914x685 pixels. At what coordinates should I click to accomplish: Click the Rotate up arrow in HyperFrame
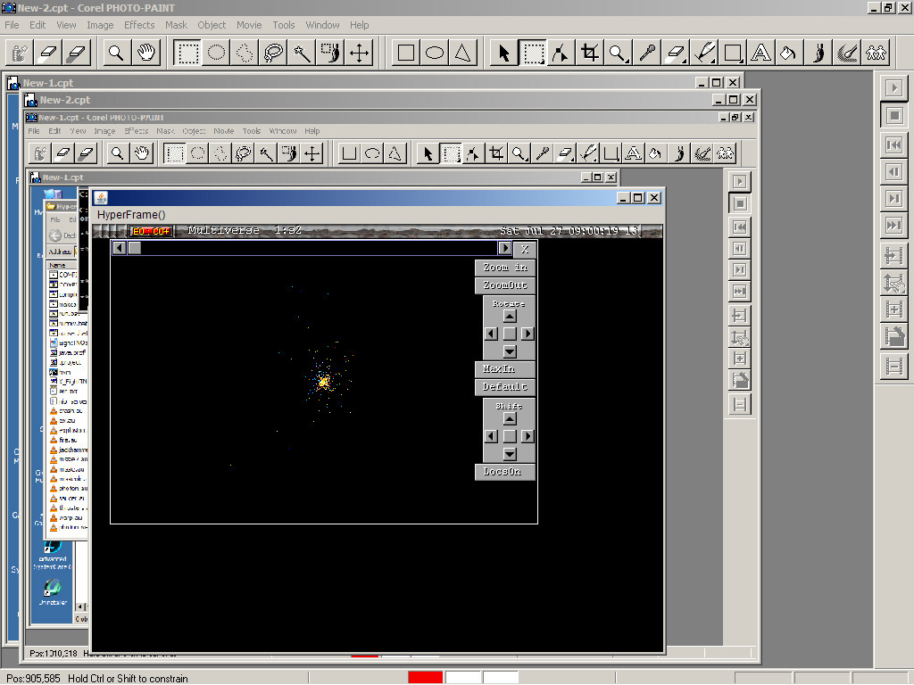[x=510, y=316]
